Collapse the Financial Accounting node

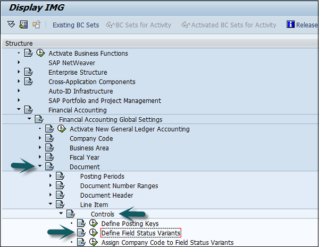pyautogui.click(x=19, y=110)
